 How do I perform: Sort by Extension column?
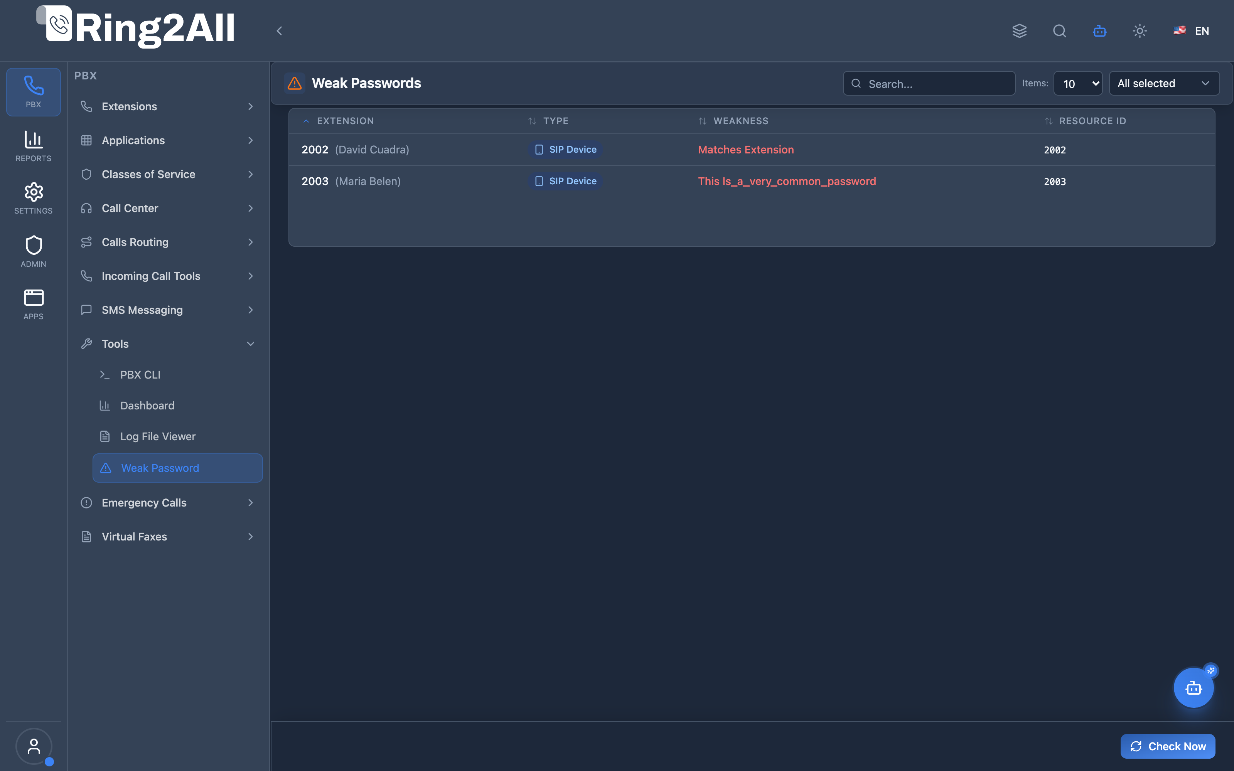pos(339,121)
